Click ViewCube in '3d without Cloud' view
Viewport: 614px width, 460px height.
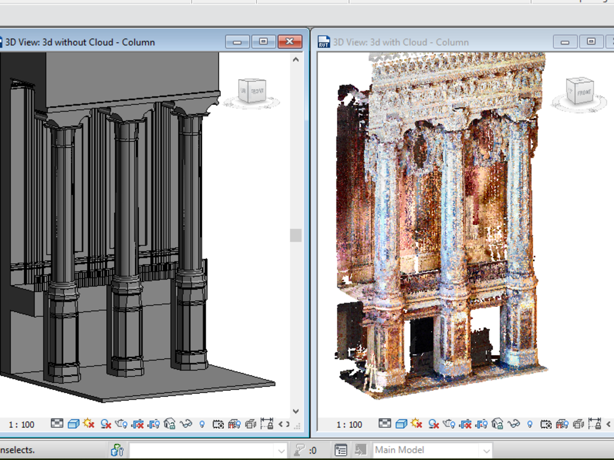click(x=252, y=91)
